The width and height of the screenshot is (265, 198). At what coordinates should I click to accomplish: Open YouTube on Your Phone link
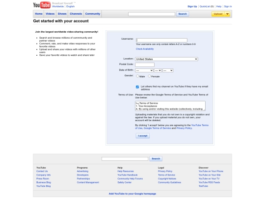(x=211, y=172)
